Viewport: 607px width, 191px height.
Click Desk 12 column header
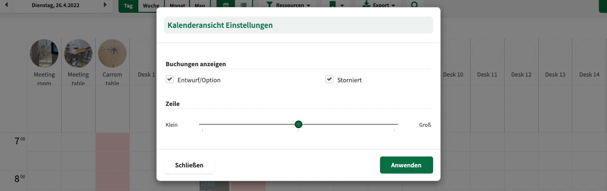521,74
